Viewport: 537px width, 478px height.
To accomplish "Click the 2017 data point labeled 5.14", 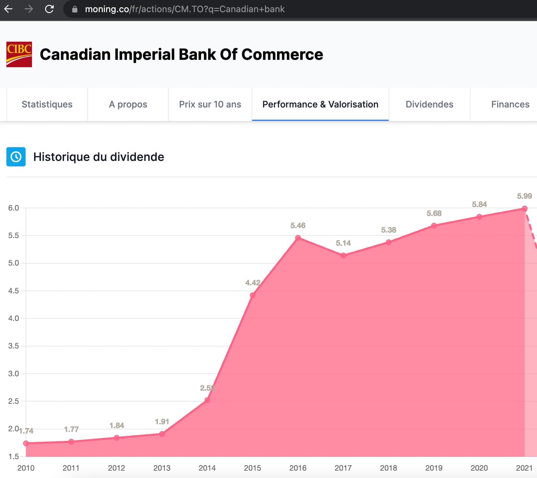I will click(343, 255).
